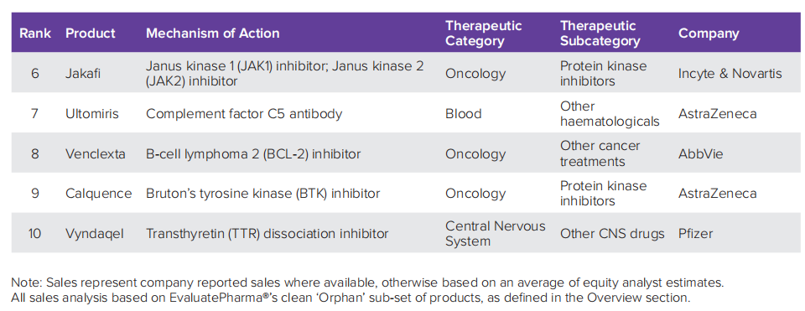
Task: Select the Vyndaqel product cell
Action: (x=95, y=234)
